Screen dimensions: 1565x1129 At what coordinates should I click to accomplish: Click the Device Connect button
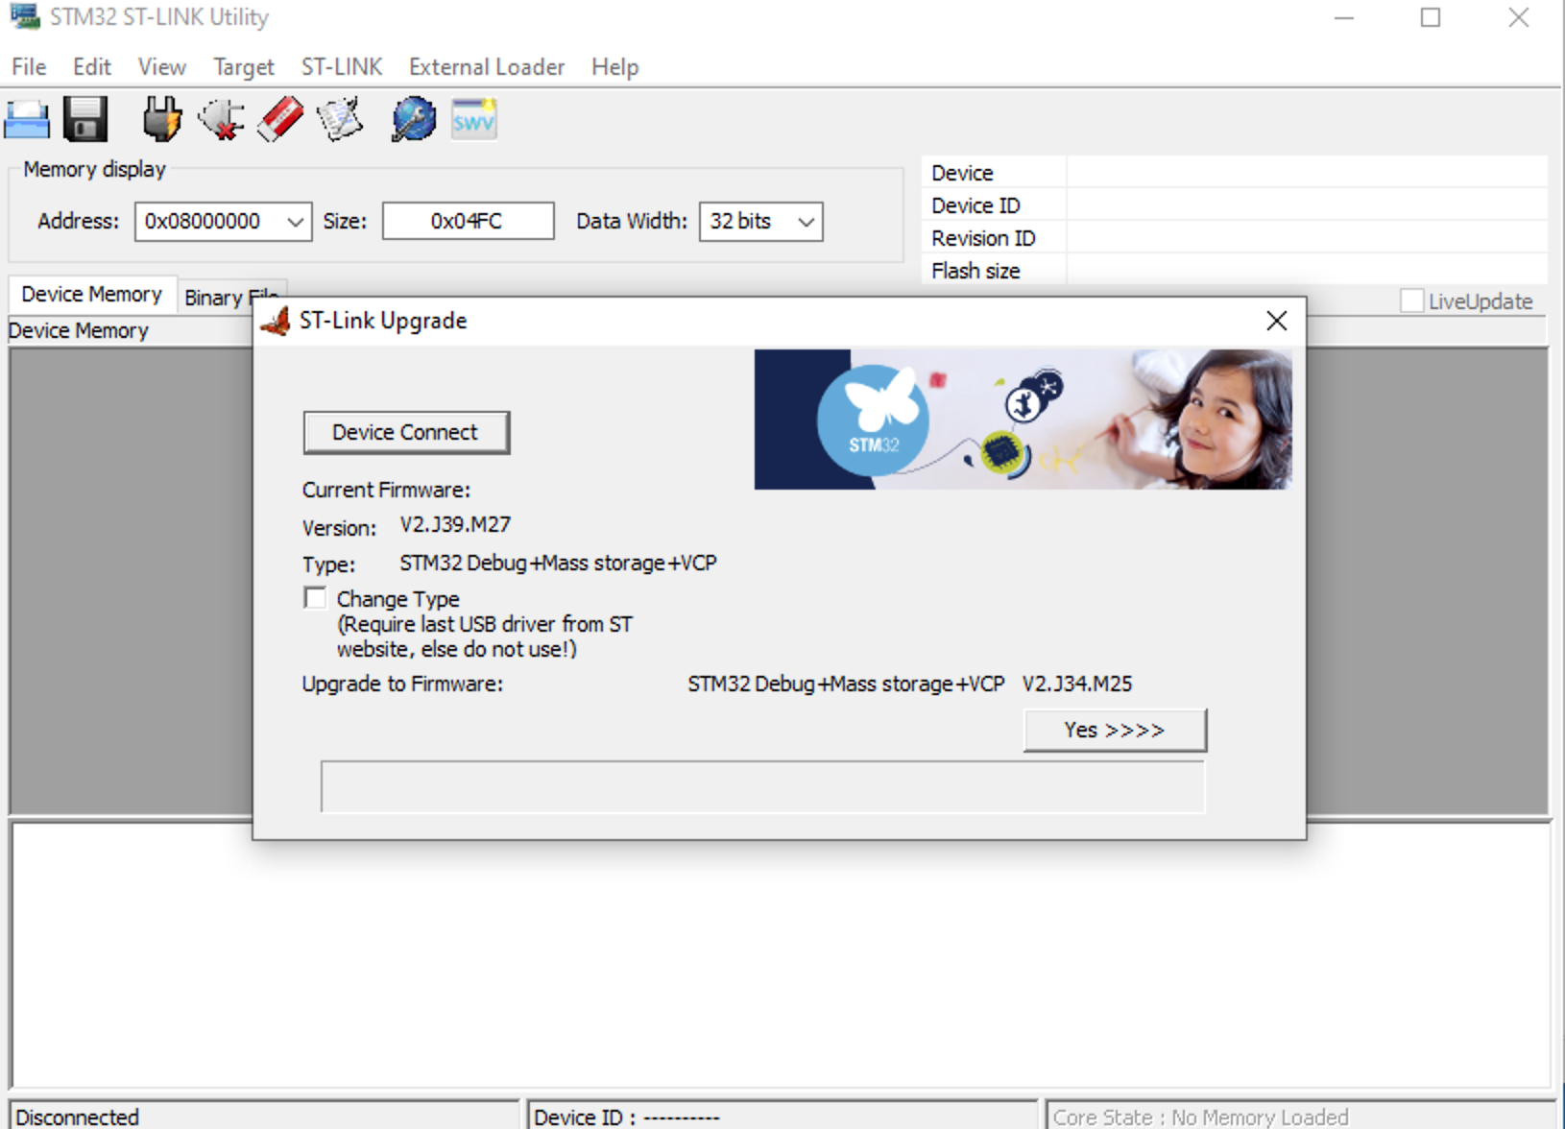click(406, 433)
